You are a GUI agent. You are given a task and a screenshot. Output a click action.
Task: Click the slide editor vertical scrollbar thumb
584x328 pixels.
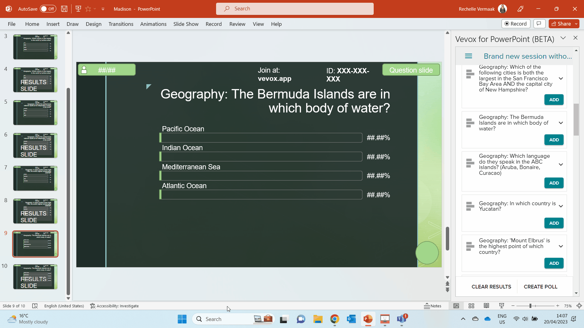click(x=447, y=239)
